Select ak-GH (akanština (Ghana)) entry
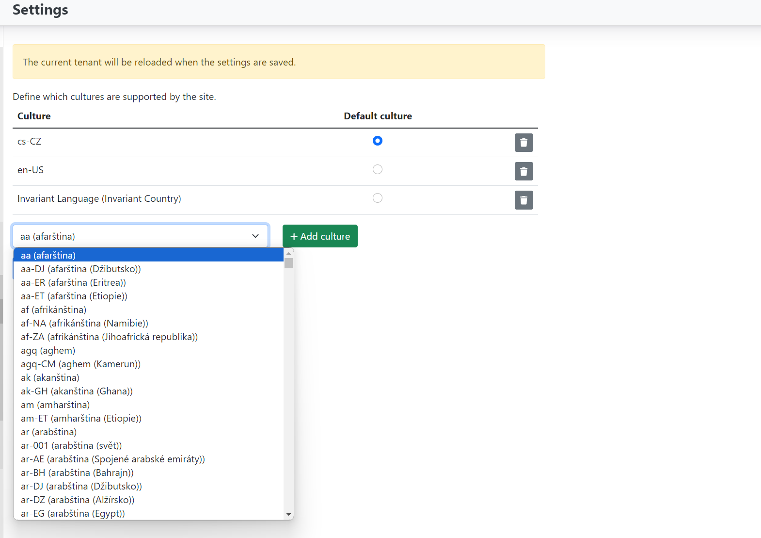Image resolution: width=761 pixels, height=538 pixels. point(77,391)
